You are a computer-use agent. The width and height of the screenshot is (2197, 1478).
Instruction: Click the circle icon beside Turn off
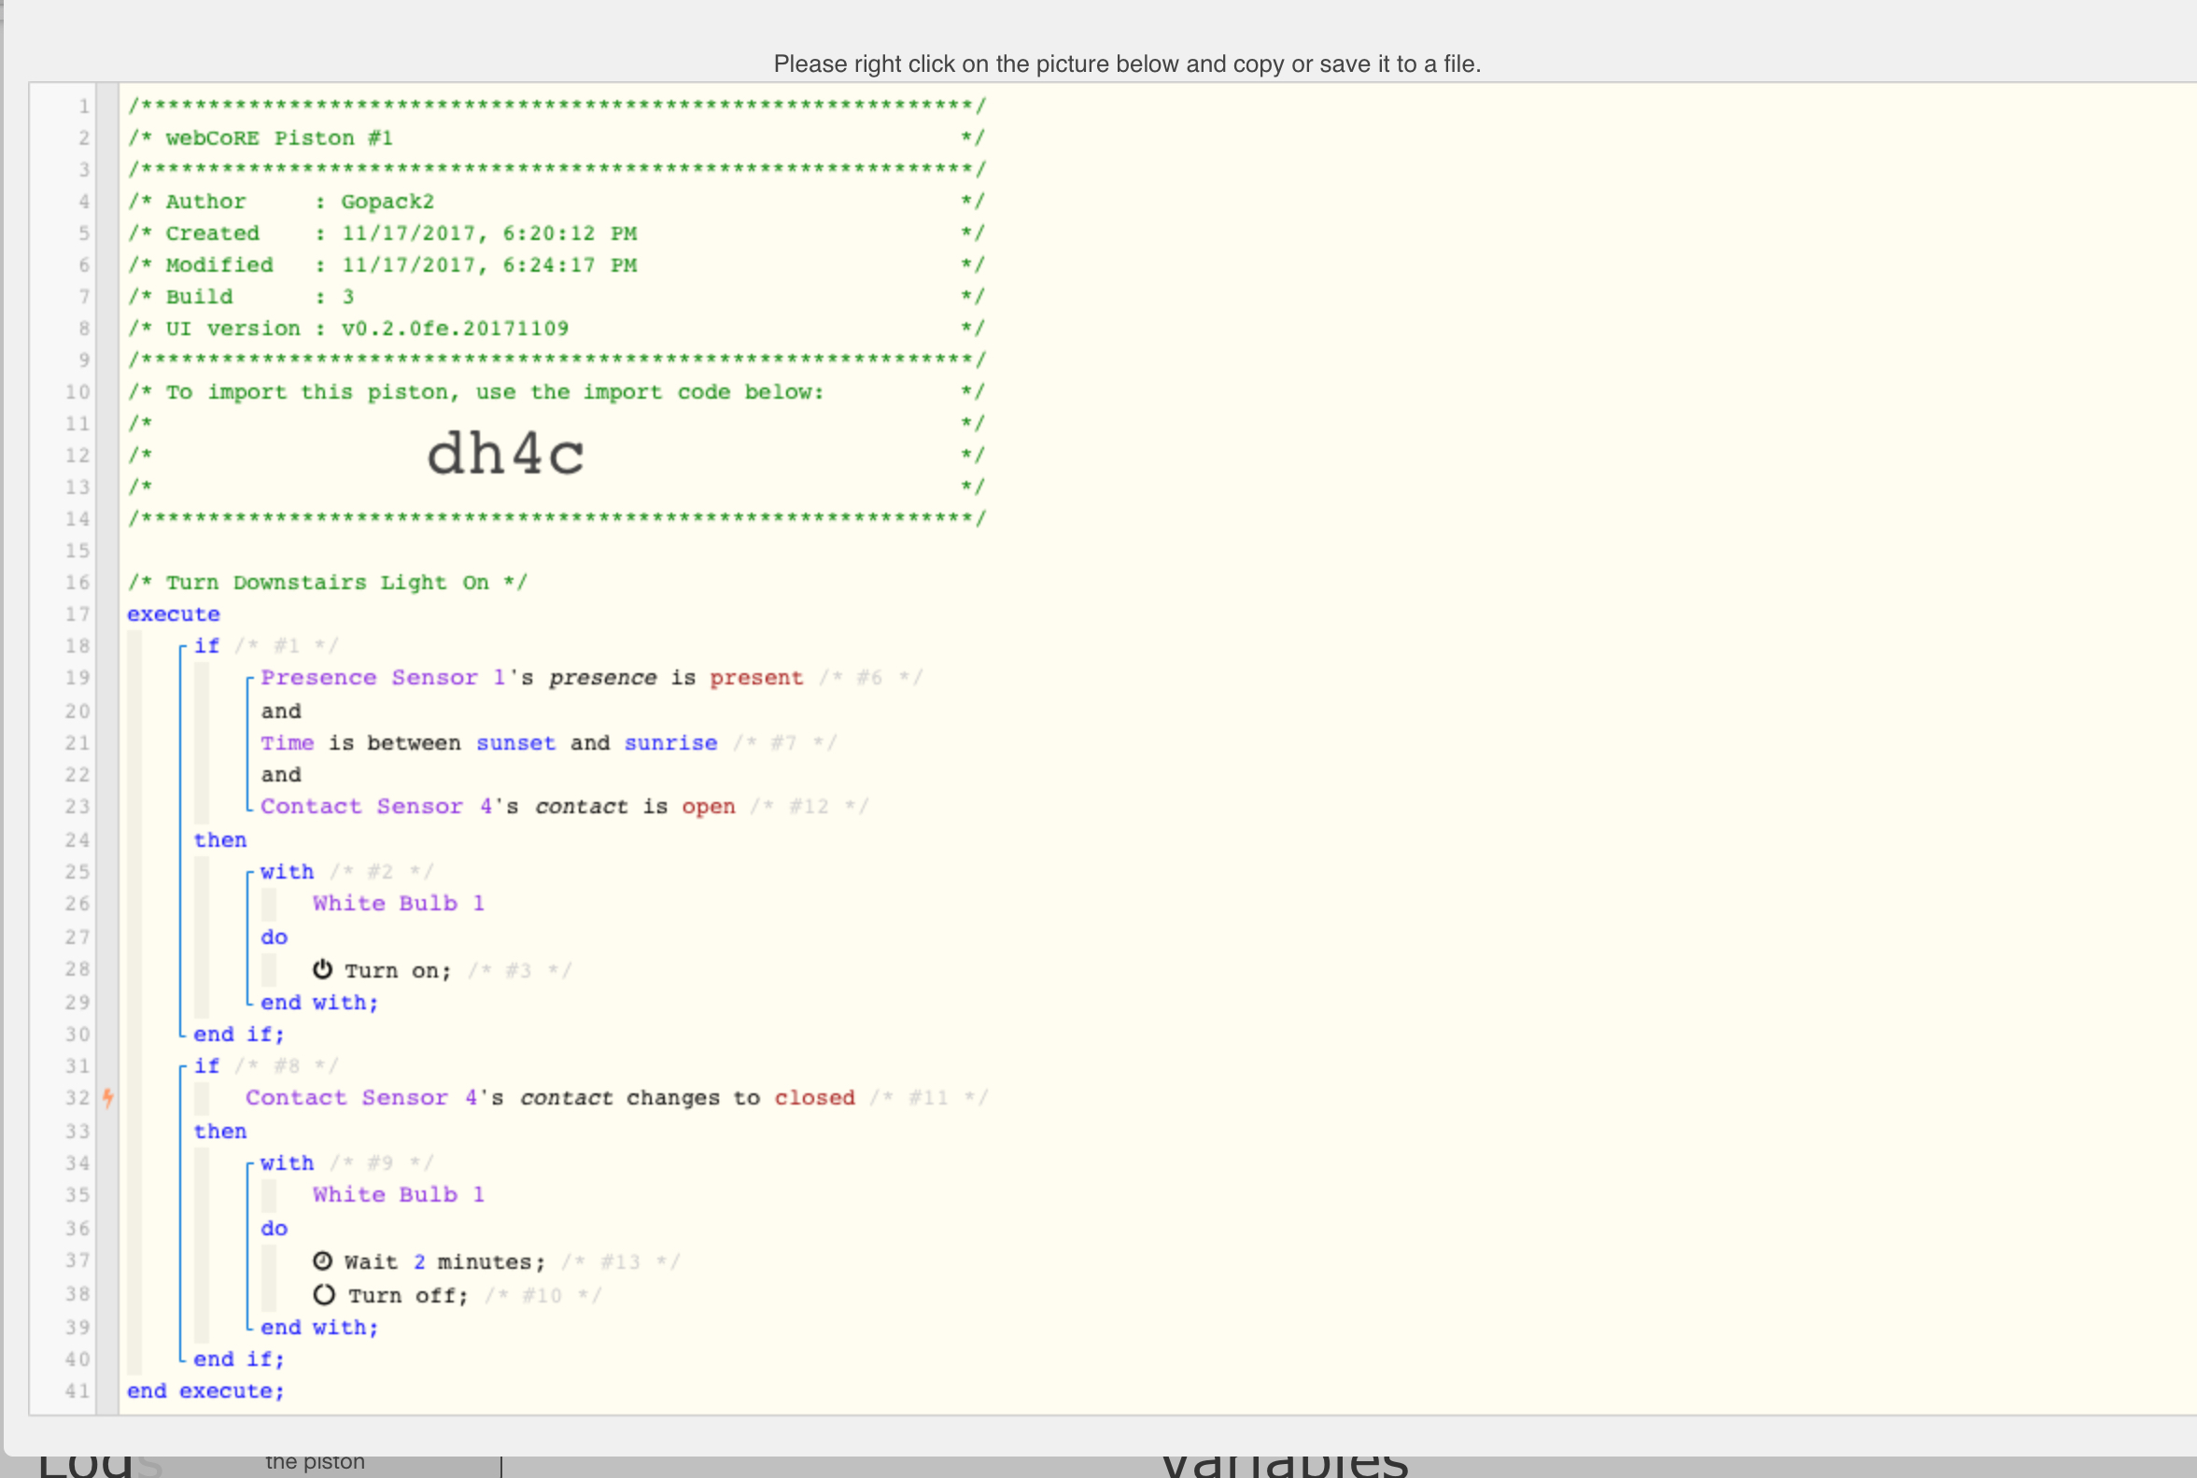(323, 1294)
